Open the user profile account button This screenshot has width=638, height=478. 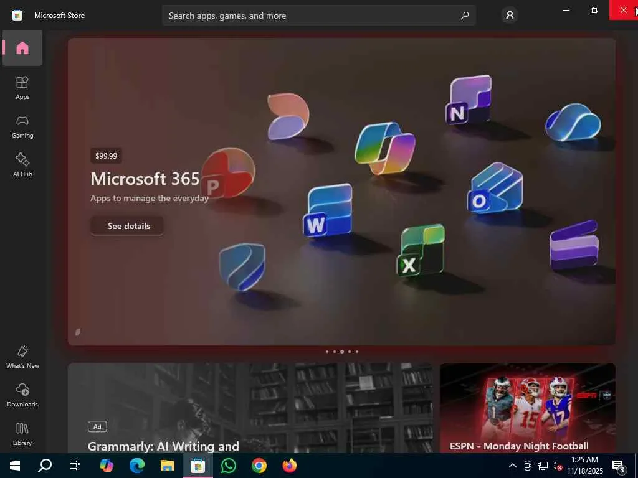click(x=510, y=16)
